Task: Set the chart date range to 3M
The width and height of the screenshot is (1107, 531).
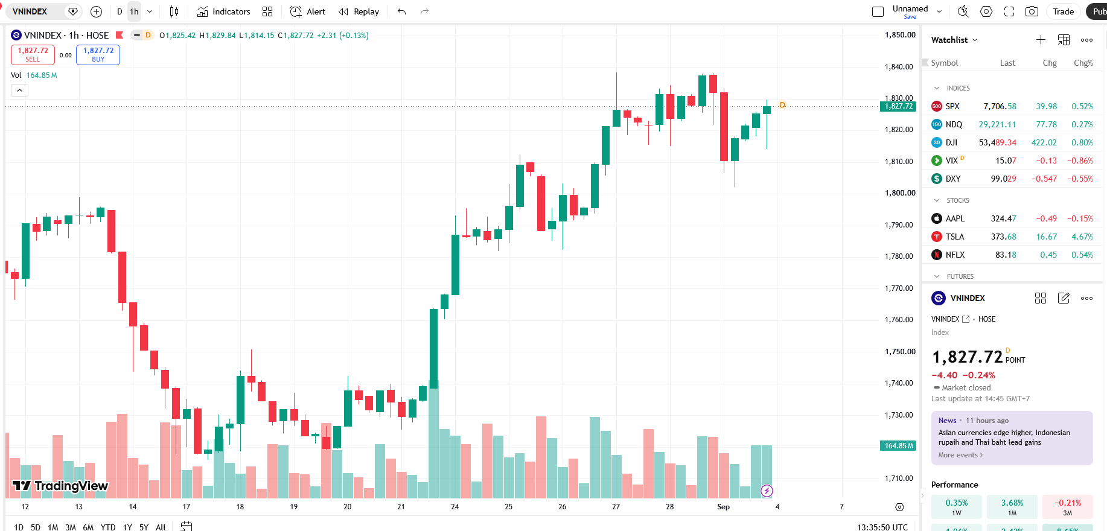Action: (x=71, y=527)
